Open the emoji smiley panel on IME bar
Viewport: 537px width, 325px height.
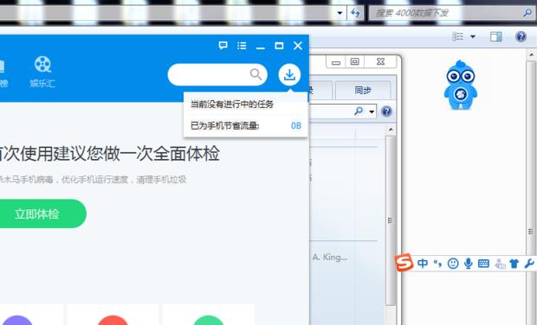pos(453,263)
